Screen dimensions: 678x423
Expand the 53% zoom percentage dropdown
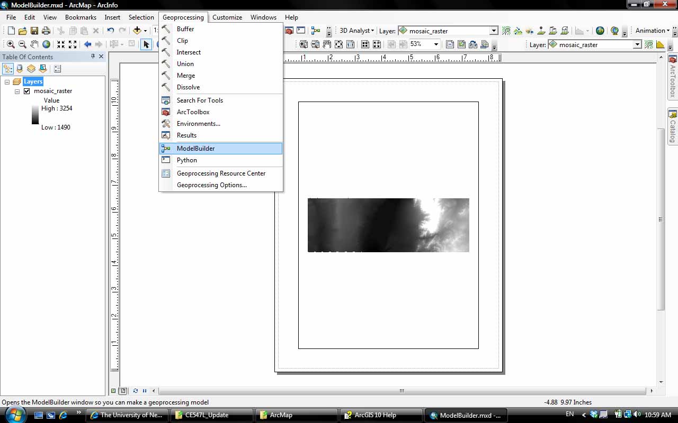(x=436, y=44)
